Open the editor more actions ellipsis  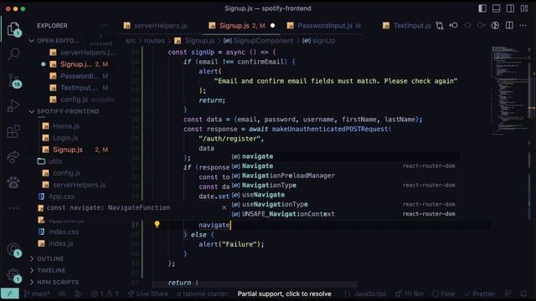[523, 26]
